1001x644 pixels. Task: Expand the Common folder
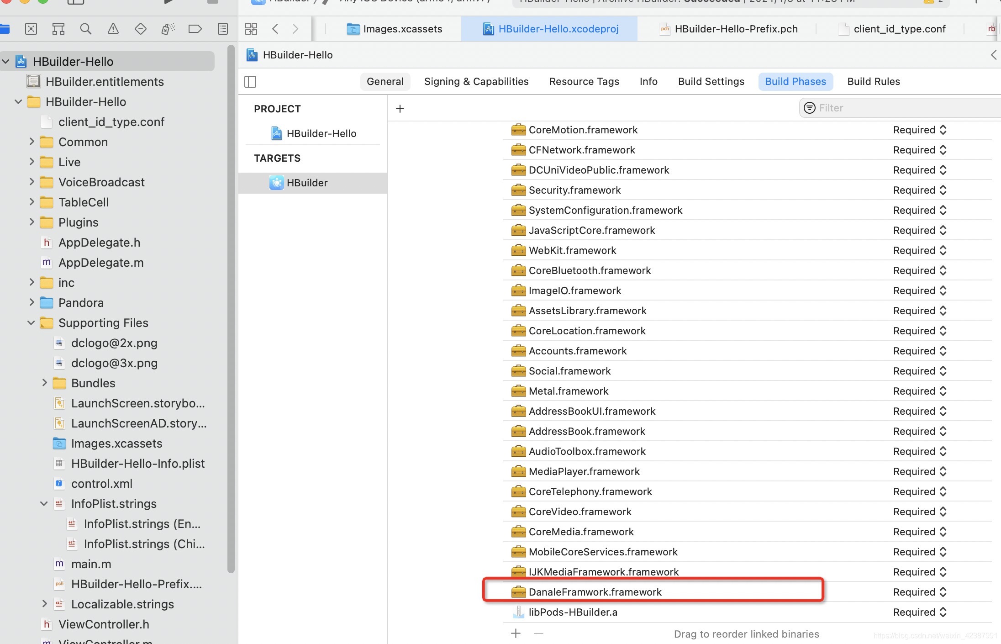pyautogui.click(x=32, y=142)
